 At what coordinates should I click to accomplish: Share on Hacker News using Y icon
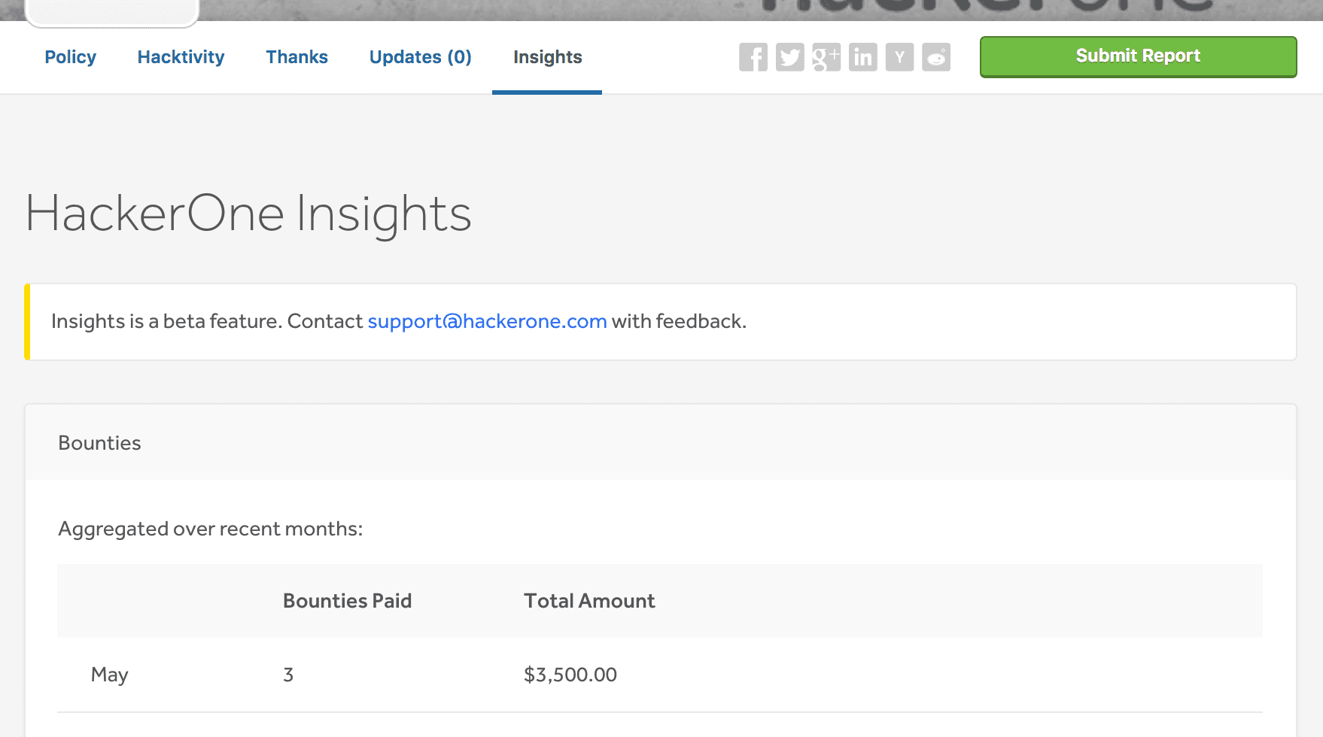point(899,57)
